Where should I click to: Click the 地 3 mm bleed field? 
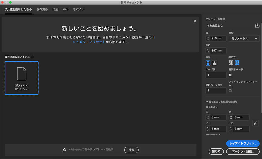(x=241, y=117)
